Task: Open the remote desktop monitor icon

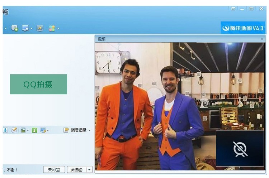Action: 25,28
